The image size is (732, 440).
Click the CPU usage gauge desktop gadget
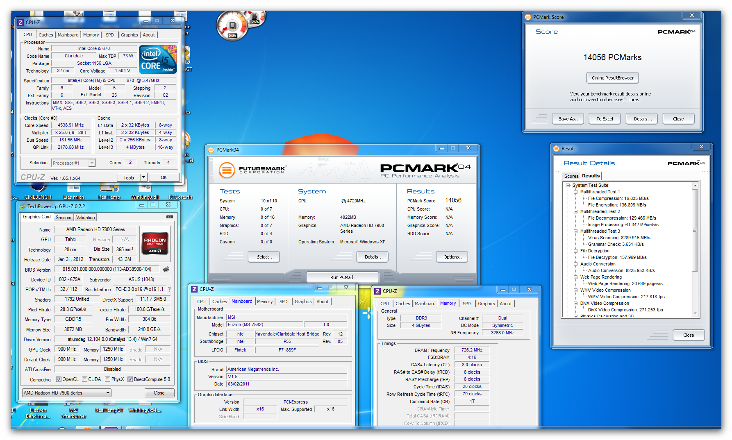[233, 25]
